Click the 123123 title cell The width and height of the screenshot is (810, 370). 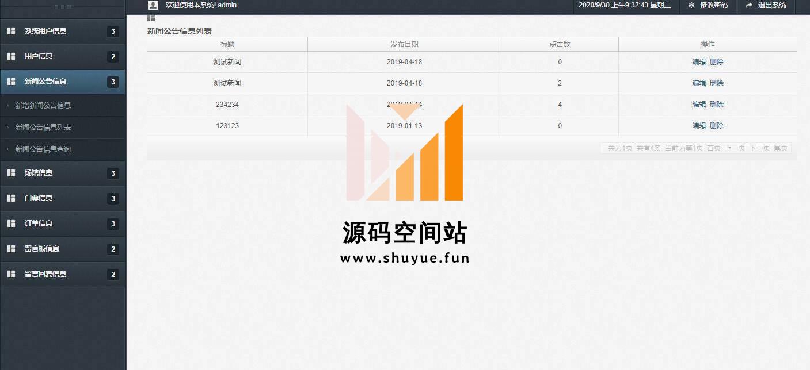(x=227, y=126)
